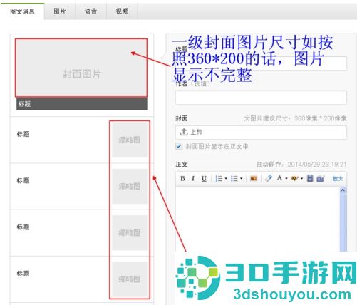Apply background highlight color
Image resolution: width=357 pixels, height=305 pixels.
pyautogui.click(x=295, y=178)
